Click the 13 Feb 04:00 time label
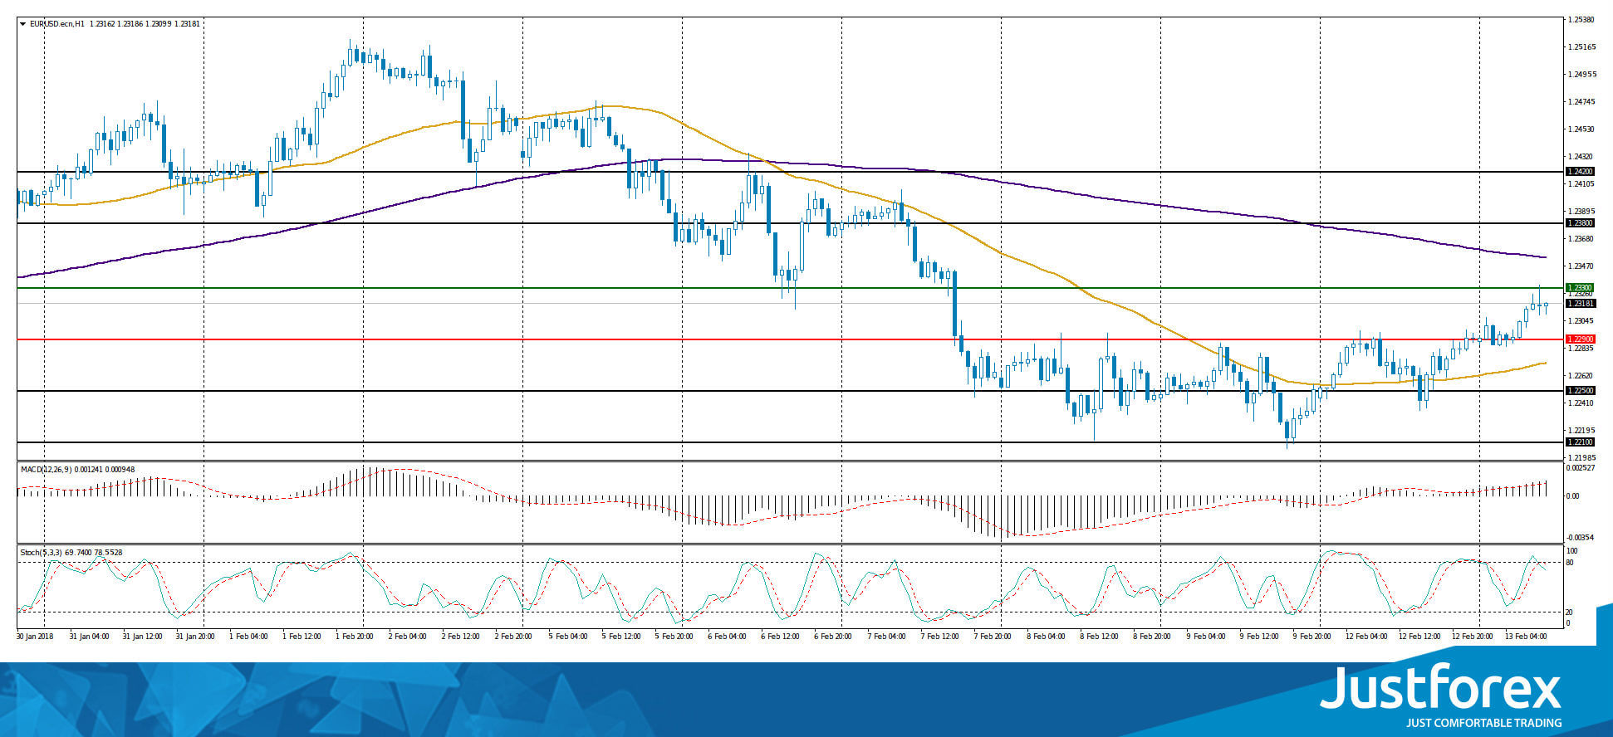 [x=1526, y=637]
